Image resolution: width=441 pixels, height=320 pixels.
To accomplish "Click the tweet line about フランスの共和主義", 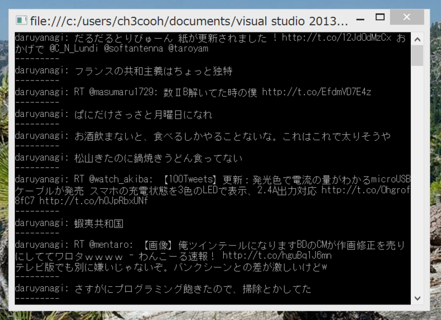I will (123, 71).
